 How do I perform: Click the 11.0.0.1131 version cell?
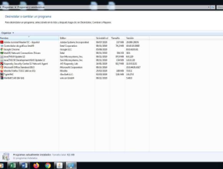(131, 64)
